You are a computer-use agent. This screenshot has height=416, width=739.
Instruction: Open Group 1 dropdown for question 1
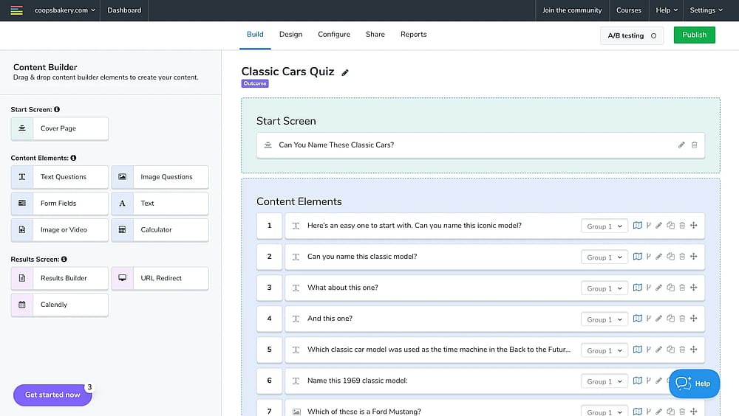(x=605, y=226)
